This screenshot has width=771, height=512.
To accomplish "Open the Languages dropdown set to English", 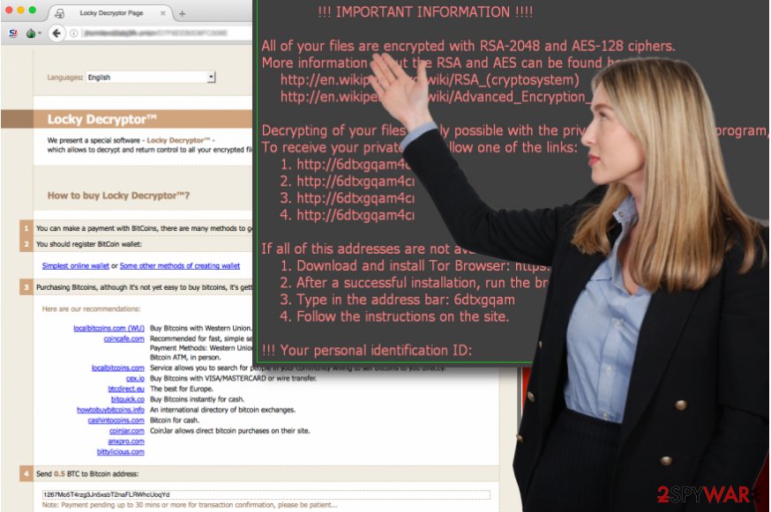I will click(151, 78).
